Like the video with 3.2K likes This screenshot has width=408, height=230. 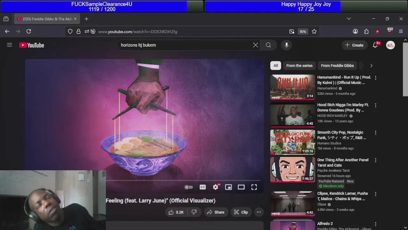tap(176, 212)
